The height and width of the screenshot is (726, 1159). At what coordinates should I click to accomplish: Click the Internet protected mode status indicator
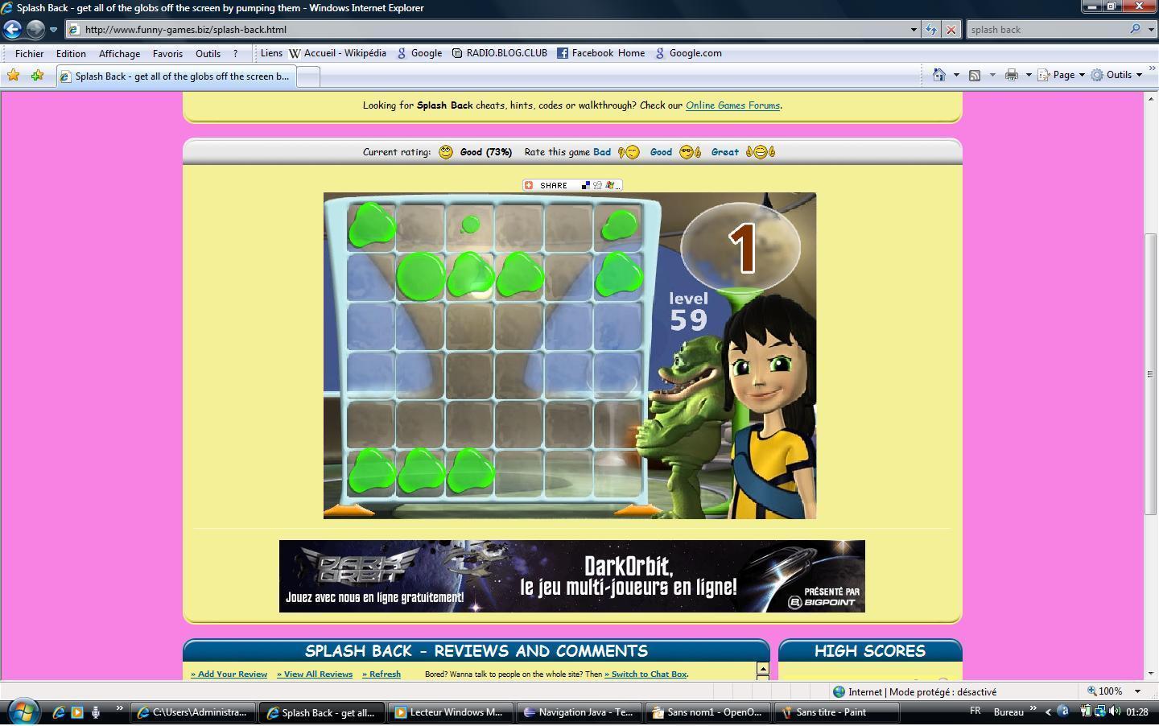(914, 691)
